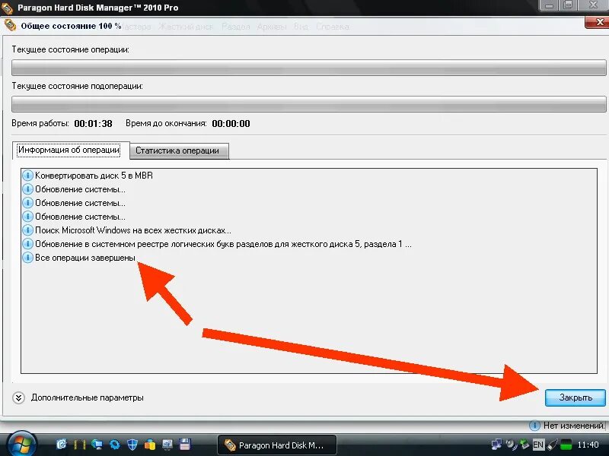Click the Internet Explorer quick launch icon
The height and width of the screenshot is (456, 609).
62,445
